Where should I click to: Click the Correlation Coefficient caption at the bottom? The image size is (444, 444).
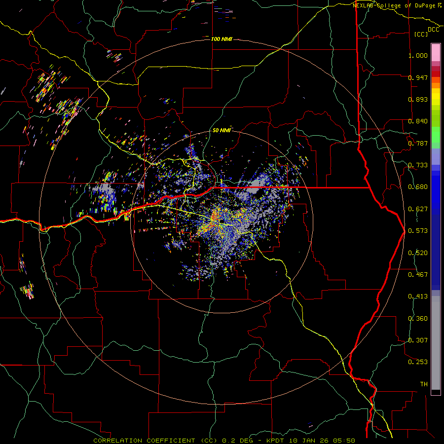pos(224,441)
